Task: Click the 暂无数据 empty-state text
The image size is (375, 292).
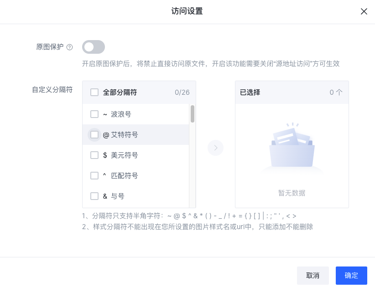Action: tap(292, 193)
